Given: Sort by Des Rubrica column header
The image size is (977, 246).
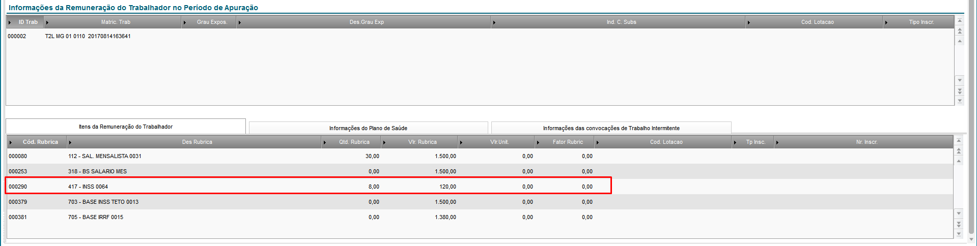Looking at the screenshot, I should point(194,142).
